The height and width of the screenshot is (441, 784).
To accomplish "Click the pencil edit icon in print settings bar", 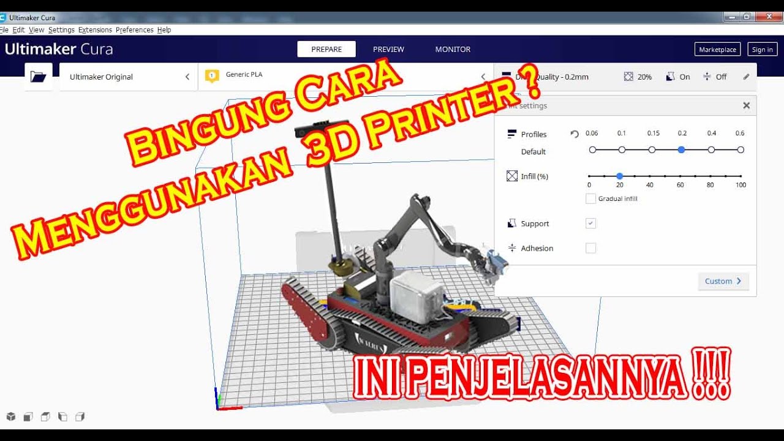I will [x=746, y=77].
